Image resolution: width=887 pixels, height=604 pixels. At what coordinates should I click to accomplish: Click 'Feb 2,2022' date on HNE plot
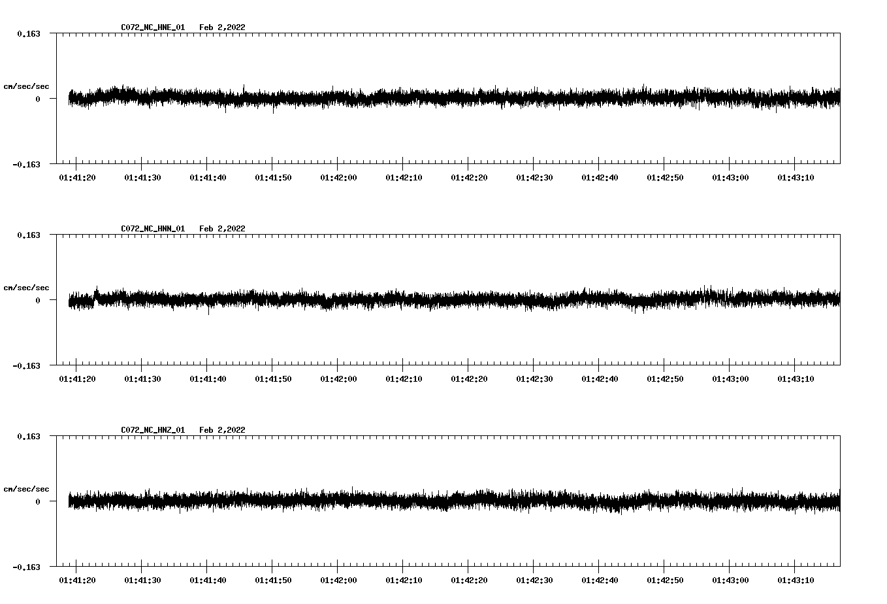pyautogui.click(x=223, y=27)
